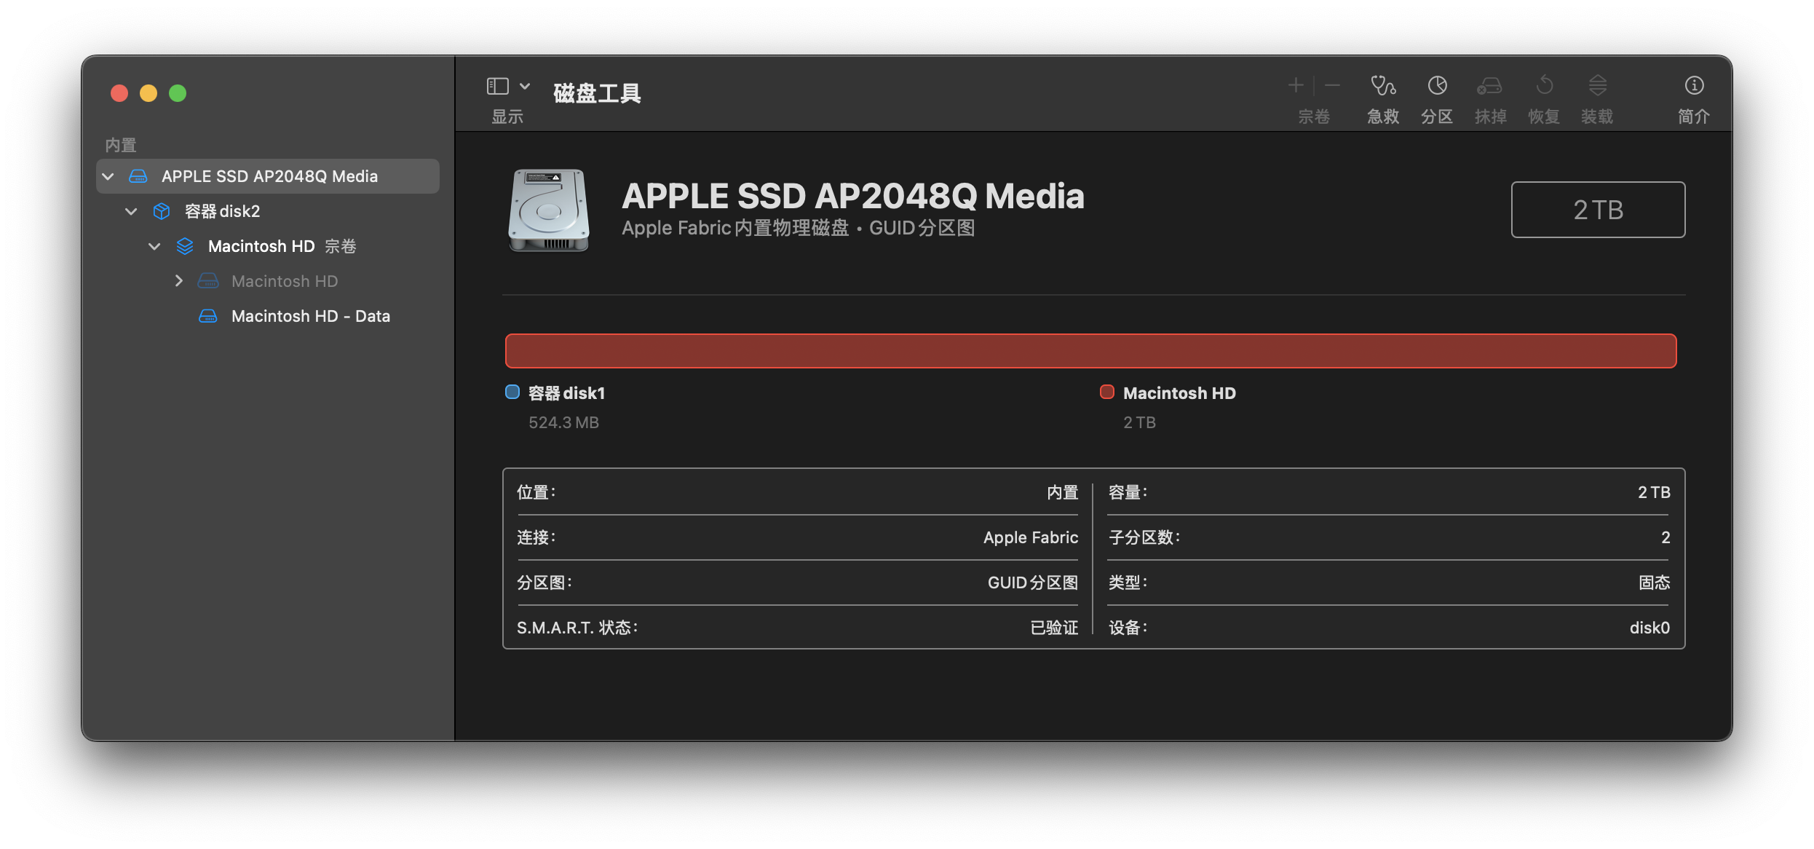Open the Partition (分区) tool
Image resolution: width=1814 pixels, height=849 pixels.
click(1437, 87)
